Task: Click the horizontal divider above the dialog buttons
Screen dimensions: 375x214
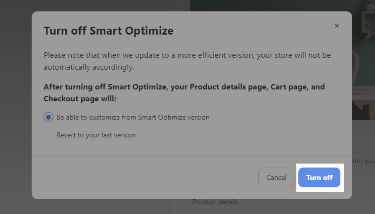Action: 192,156
